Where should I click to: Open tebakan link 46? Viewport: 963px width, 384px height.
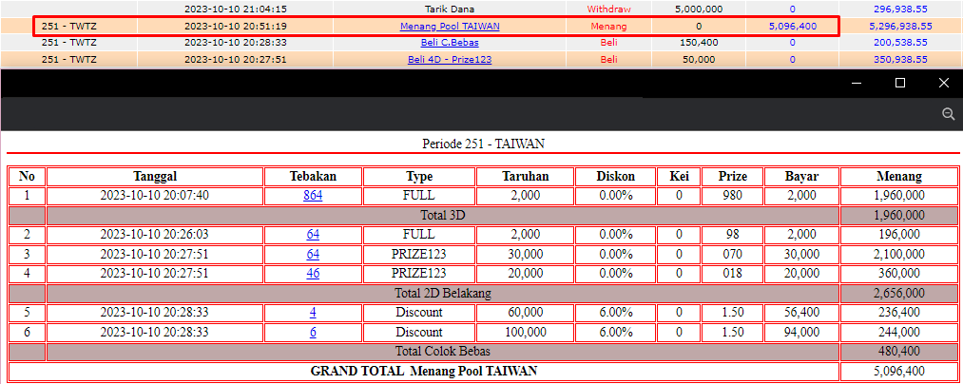tap(313, 274)
